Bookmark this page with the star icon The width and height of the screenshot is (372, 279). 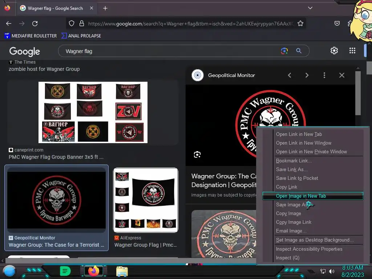coord(300,23)
